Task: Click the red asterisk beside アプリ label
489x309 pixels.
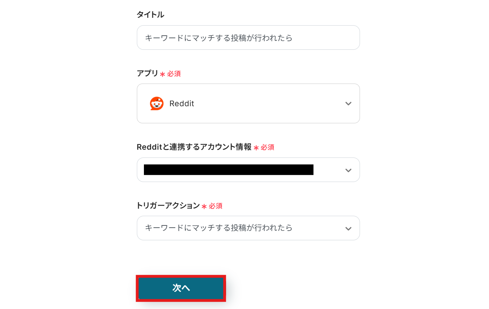Action: 163,74
